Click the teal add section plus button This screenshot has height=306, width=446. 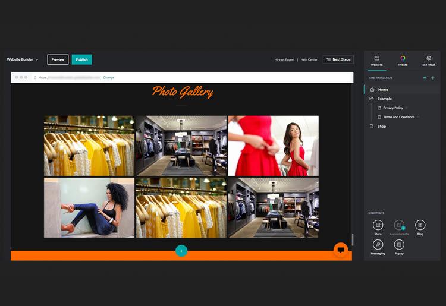181,251
